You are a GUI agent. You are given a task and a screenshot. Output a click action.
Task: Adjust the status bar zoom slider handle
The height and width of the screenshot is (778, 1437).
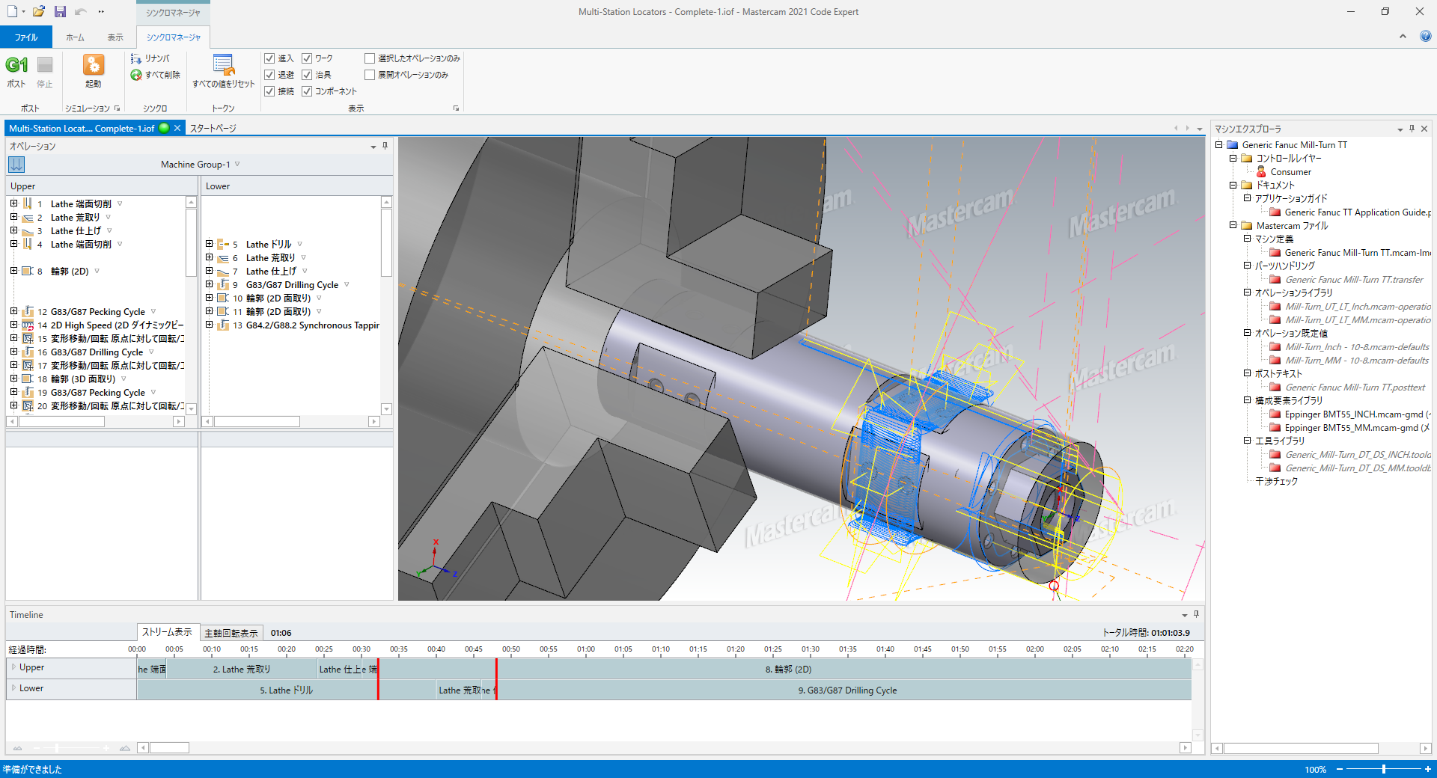pos(1384,769)
